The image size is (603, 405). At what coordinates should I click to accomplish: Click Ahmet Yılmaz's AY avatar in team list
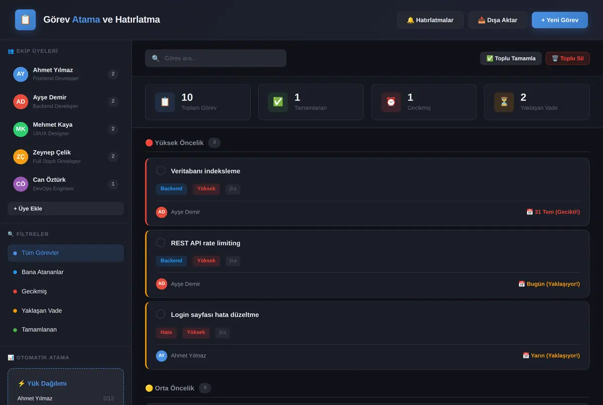click(x=21, y=74)
